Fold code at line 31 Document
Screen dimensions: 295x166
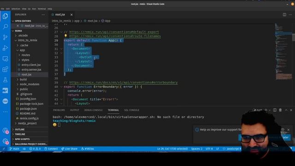tap(61, 49)
